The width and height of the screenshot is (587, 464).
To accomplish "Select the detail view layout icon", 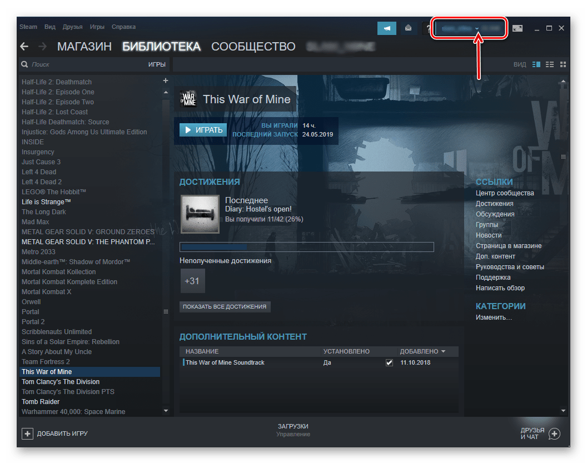I will pos(536,64).
